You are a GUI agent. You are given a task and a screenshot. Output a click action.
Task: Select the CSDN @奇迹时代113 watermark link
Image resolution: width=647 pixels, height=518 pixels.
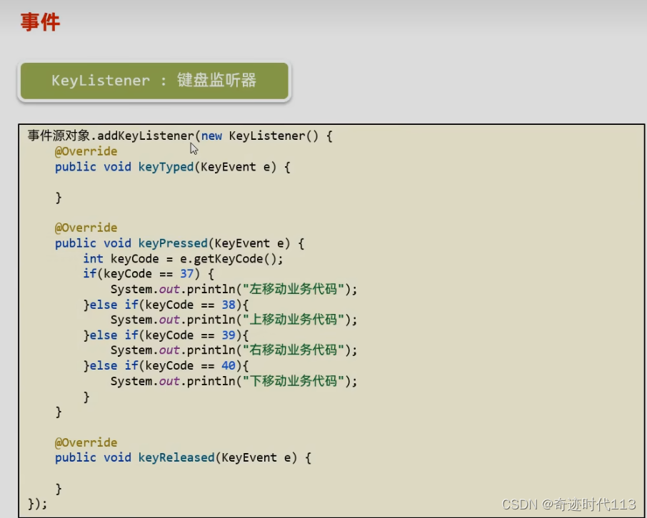click(568, 504)
